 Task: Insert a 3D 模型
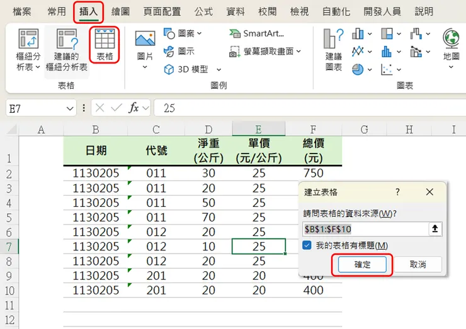(186, 69)
